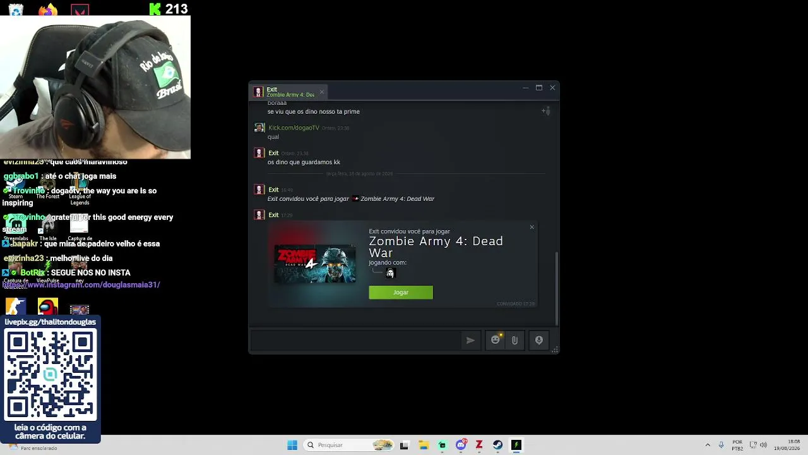Click the Pesquisar taskbar search box
The height and width of the screenshot is (455, 808).
[x=349, y=445]
